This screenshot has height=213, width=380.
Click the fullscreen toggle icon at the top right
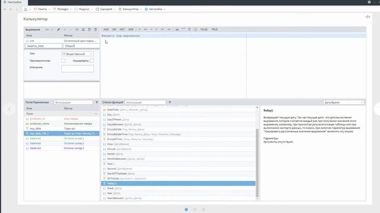point(368,17)
